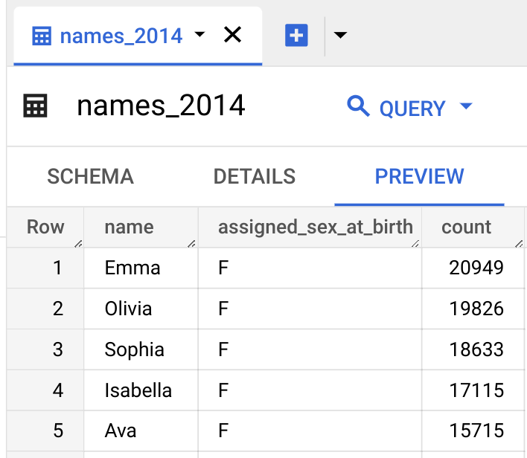Screen dimensions: 527x458
Task: Click the names_2014 table title heading
Action: click(x=161, y=106)
